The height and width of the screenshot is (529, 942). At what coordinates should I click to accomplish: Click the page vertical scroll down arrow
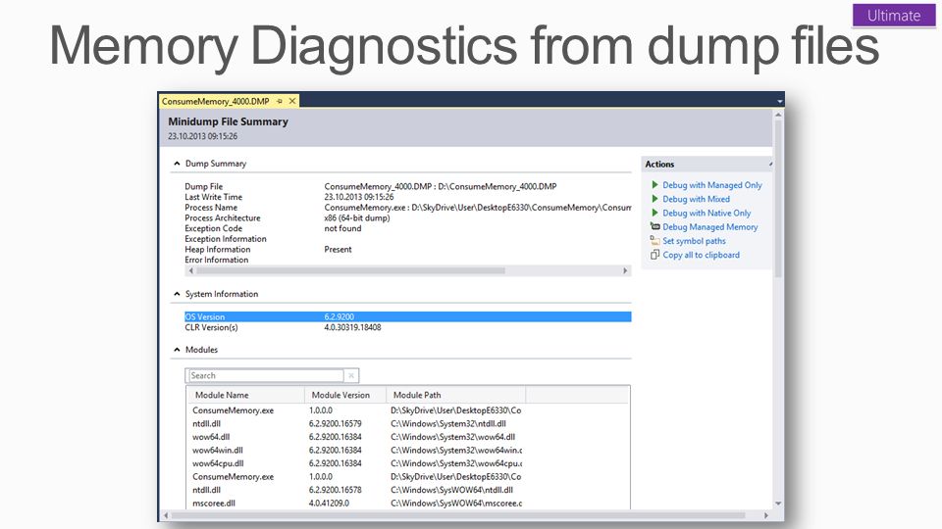(x=778, y=504)
